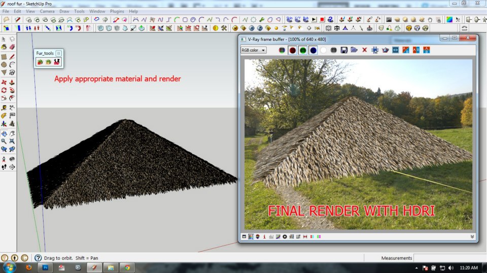Select the Freehand scribble tool
This screenshot has height=273, width=487.
pos(12,72)
